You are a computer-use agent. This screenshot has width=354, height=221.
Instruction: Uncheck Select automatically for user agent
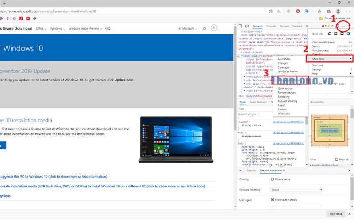[x=273, y=200]
